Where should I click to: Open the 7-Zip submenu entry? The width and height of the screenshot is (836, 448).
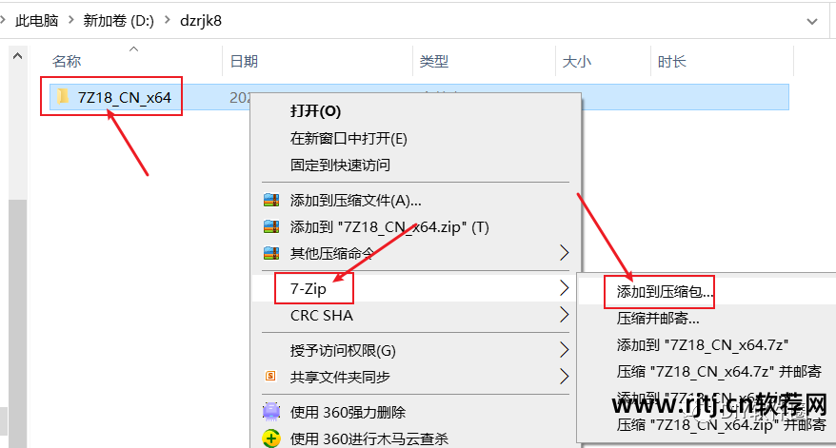point(309,289)
